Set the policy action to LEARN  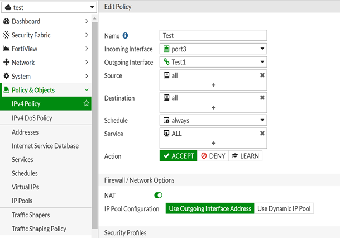pos(245,156)
